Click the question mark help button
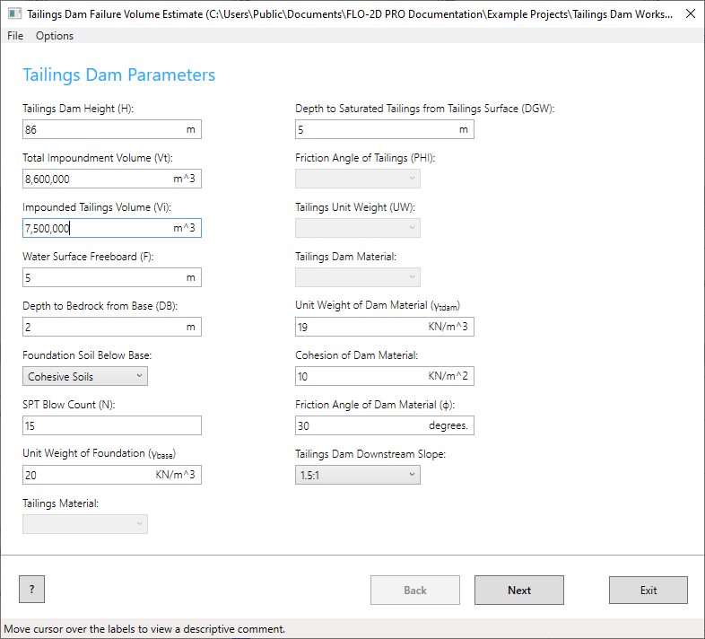This screenshot has height=639, width=705. 31,590
